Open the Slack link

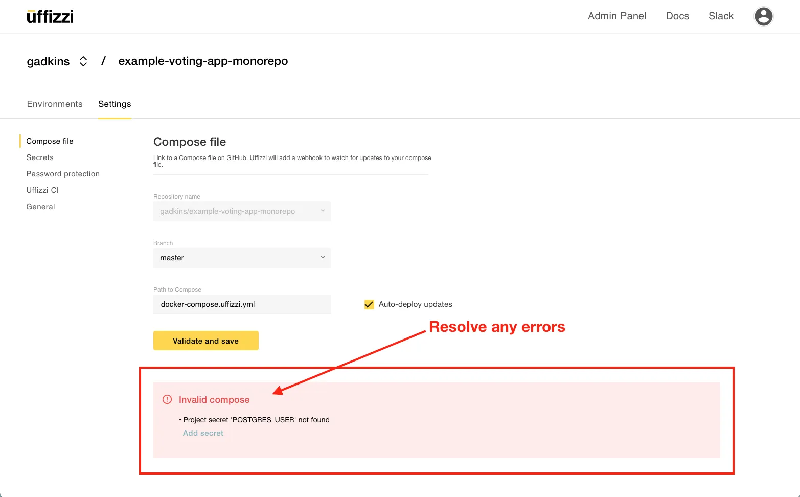coord(721,16)
